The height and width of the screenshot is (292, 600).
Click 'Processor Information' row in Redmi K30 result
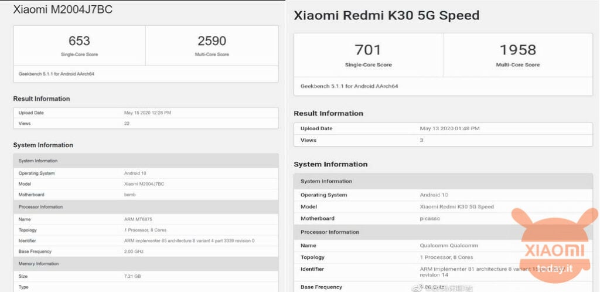pos(443,232)
